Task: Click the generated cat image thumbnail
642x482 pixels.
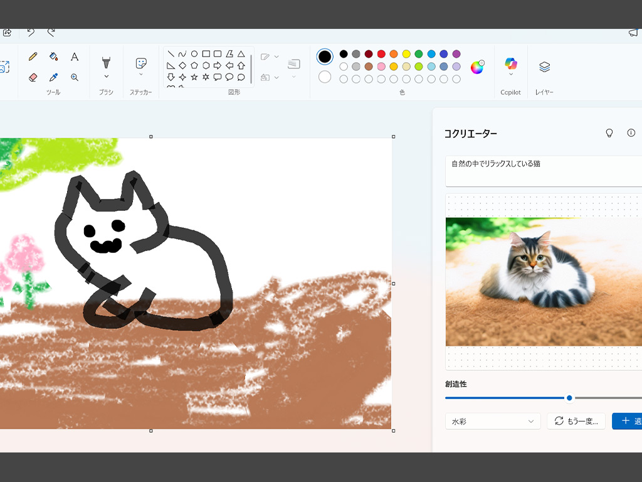Action: point(544,282)
